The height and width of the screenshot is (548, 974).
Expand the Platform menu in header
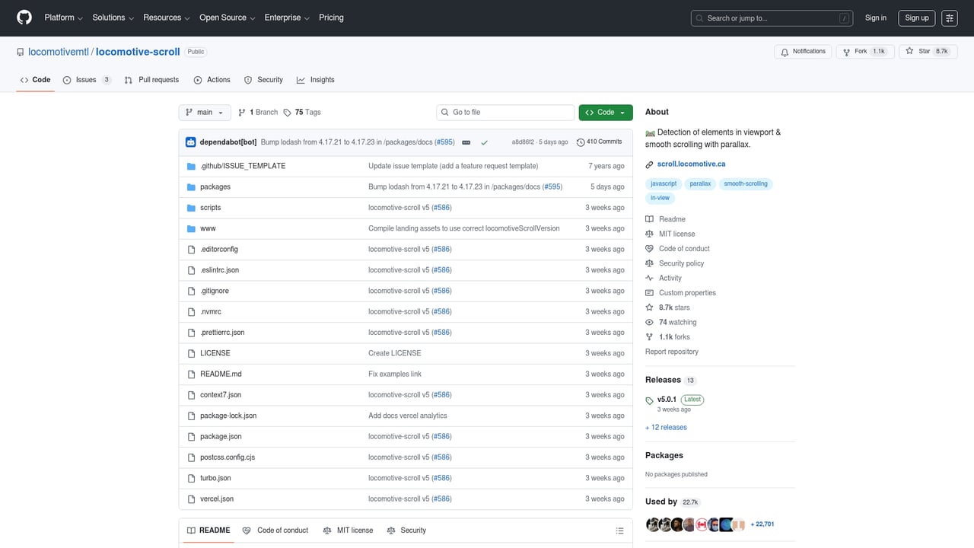coord(64,18)
